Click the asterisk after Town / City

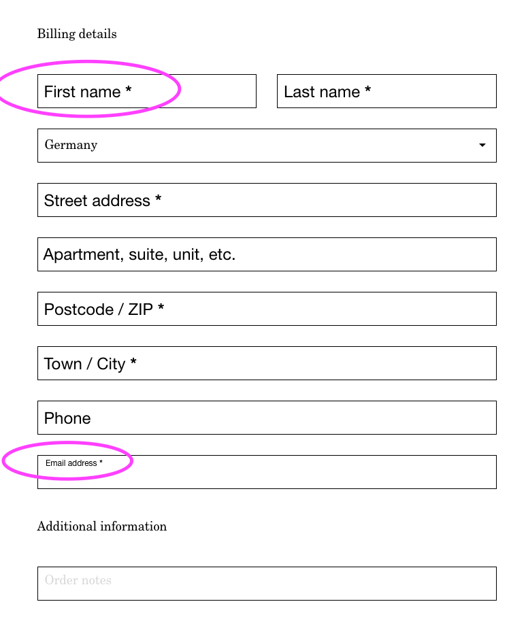133,364
